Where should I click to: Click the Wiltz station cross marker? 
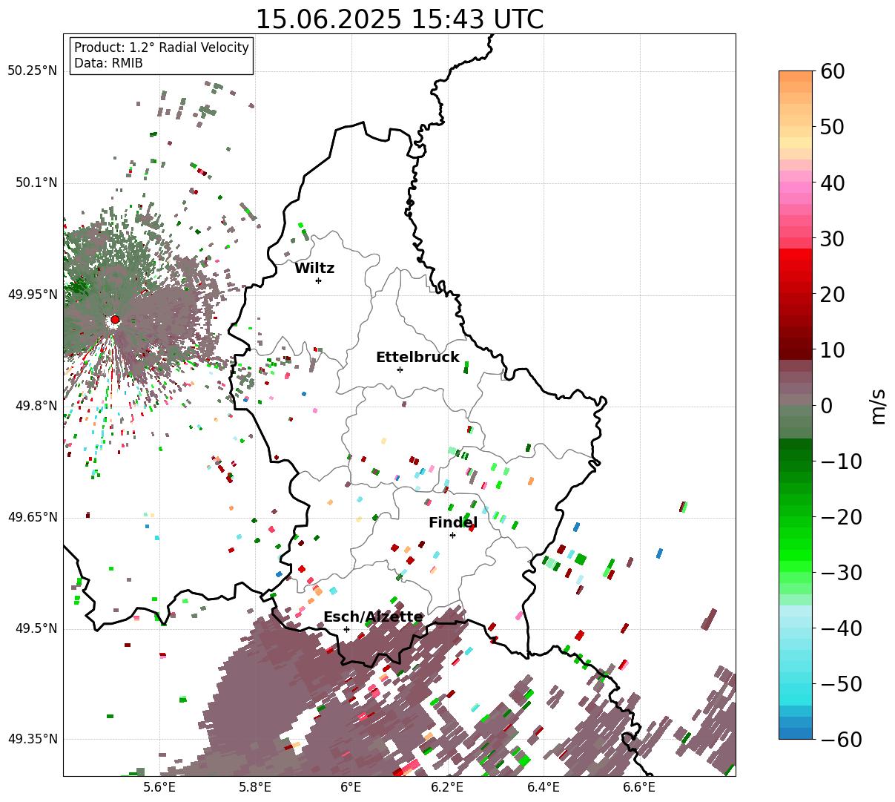coord(319,280)
